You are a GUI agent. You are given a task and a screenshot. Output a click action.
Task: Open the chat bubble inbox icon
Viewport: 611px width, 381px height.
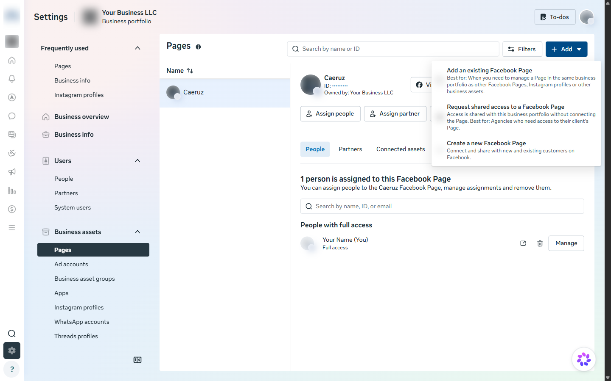12,116
